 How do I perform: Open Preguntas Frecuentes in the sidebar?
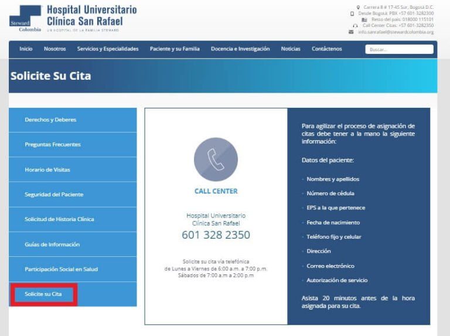[73, 144]
